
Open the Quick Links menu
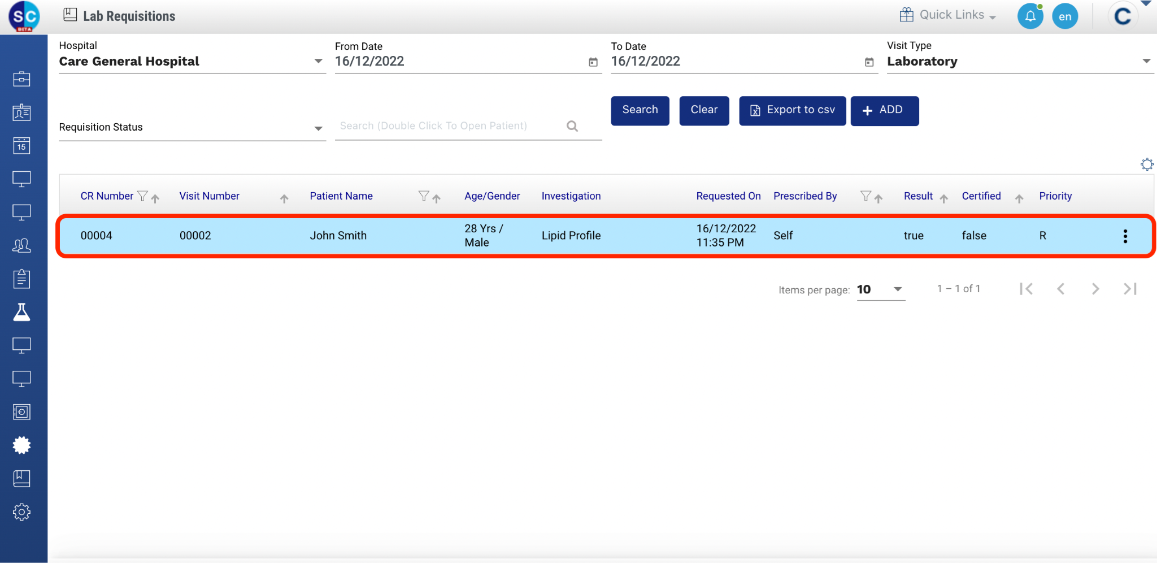point(947,15)
